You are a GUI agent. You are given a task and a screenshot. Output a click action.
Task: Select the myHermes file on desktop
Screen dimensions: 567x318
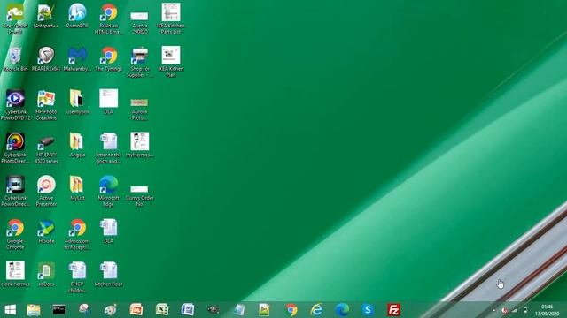coord(140,145)
